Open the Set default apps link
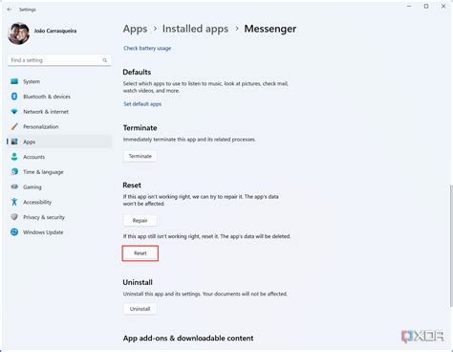Image resolution: width=453 pixels, height=352 pixels. coord(142,104)
